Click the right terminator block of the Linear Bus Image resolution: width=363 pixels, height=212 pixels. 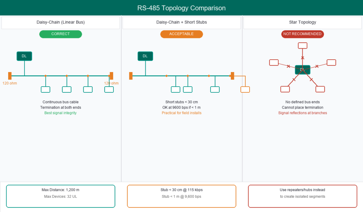coord(111,76)
